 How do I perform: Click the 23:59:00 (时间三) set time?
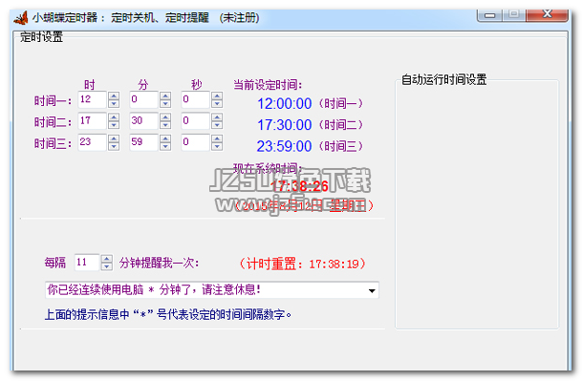tap(310, 146)
